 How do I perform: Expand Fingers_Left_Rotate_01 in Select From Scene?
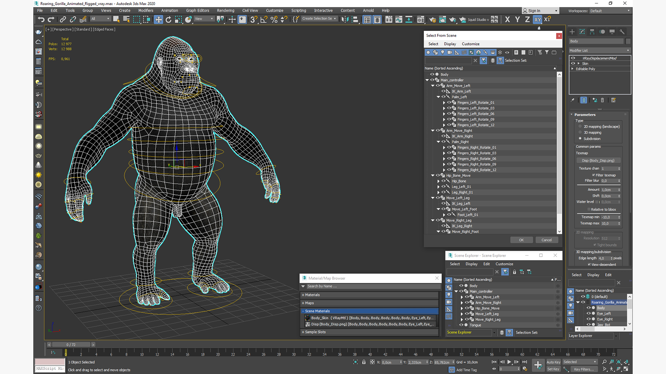[444, 103]
